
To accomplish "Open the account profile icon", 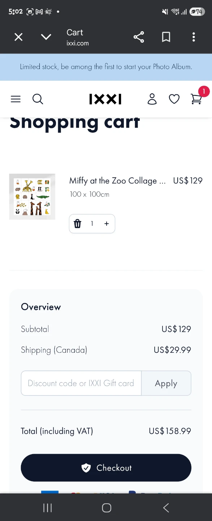I will [152, 99].
